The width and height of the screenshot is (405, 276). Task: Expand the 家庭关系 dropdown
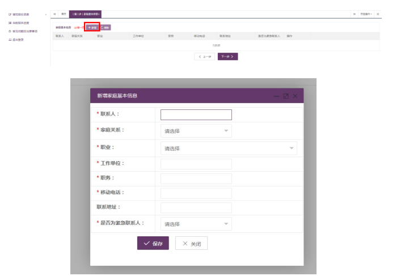[196, 131]
